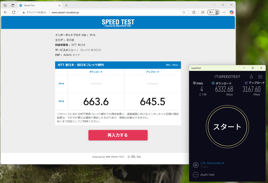This screenshot has height=183, width=268.
Task: Open the Copilot icon in Edge
Action: point(231,12)
